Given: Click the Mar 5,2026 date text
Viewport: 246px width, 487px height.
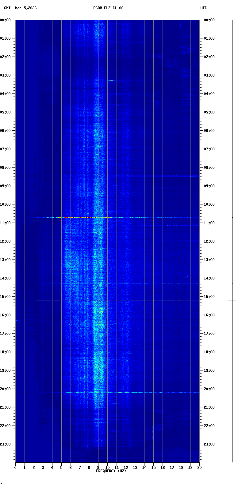Looking at the screenshot, I should 26,8.
